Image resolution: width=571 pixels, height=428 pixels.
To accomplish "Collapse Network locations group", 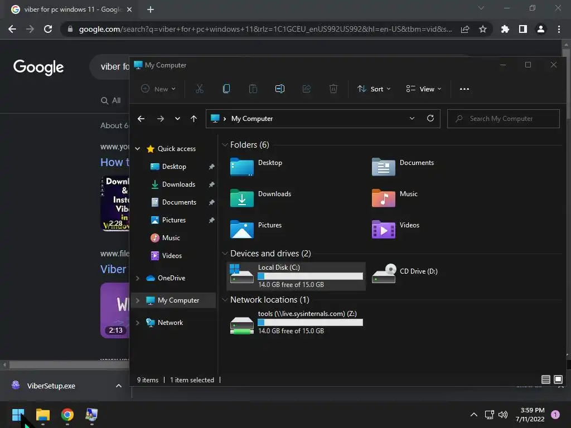I will (x=225, y=299).
